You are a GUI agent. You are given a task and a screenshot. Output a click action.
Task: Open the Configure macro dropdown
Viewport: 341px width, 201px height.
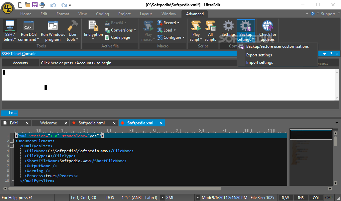(x=171, y=37)
